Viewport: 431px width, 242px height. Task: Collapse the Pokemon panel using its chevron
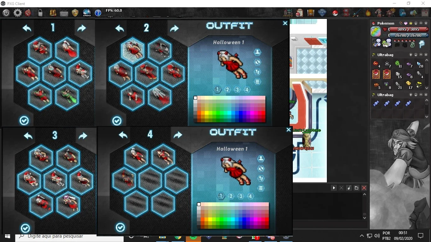(421, 23)
